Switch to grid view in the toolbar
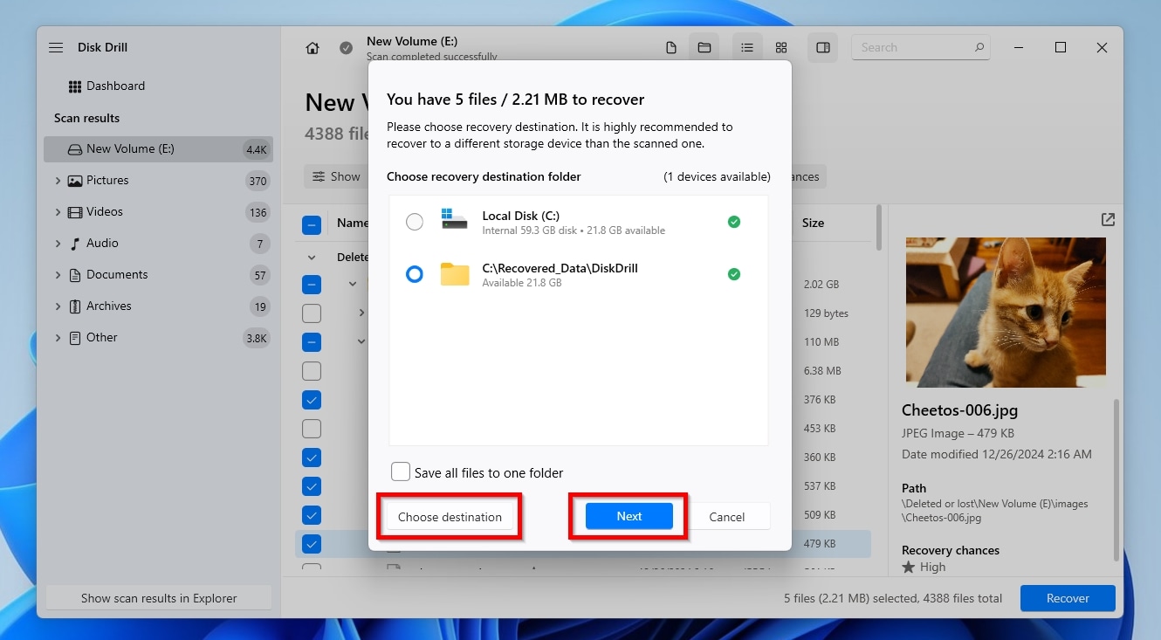 point(781,47)
